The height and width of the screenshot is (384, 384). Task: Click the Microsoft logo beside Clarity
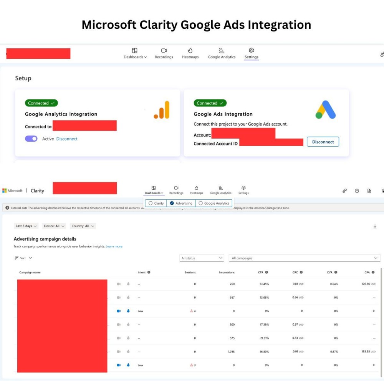pyautogui.click(x=4, y=190)
